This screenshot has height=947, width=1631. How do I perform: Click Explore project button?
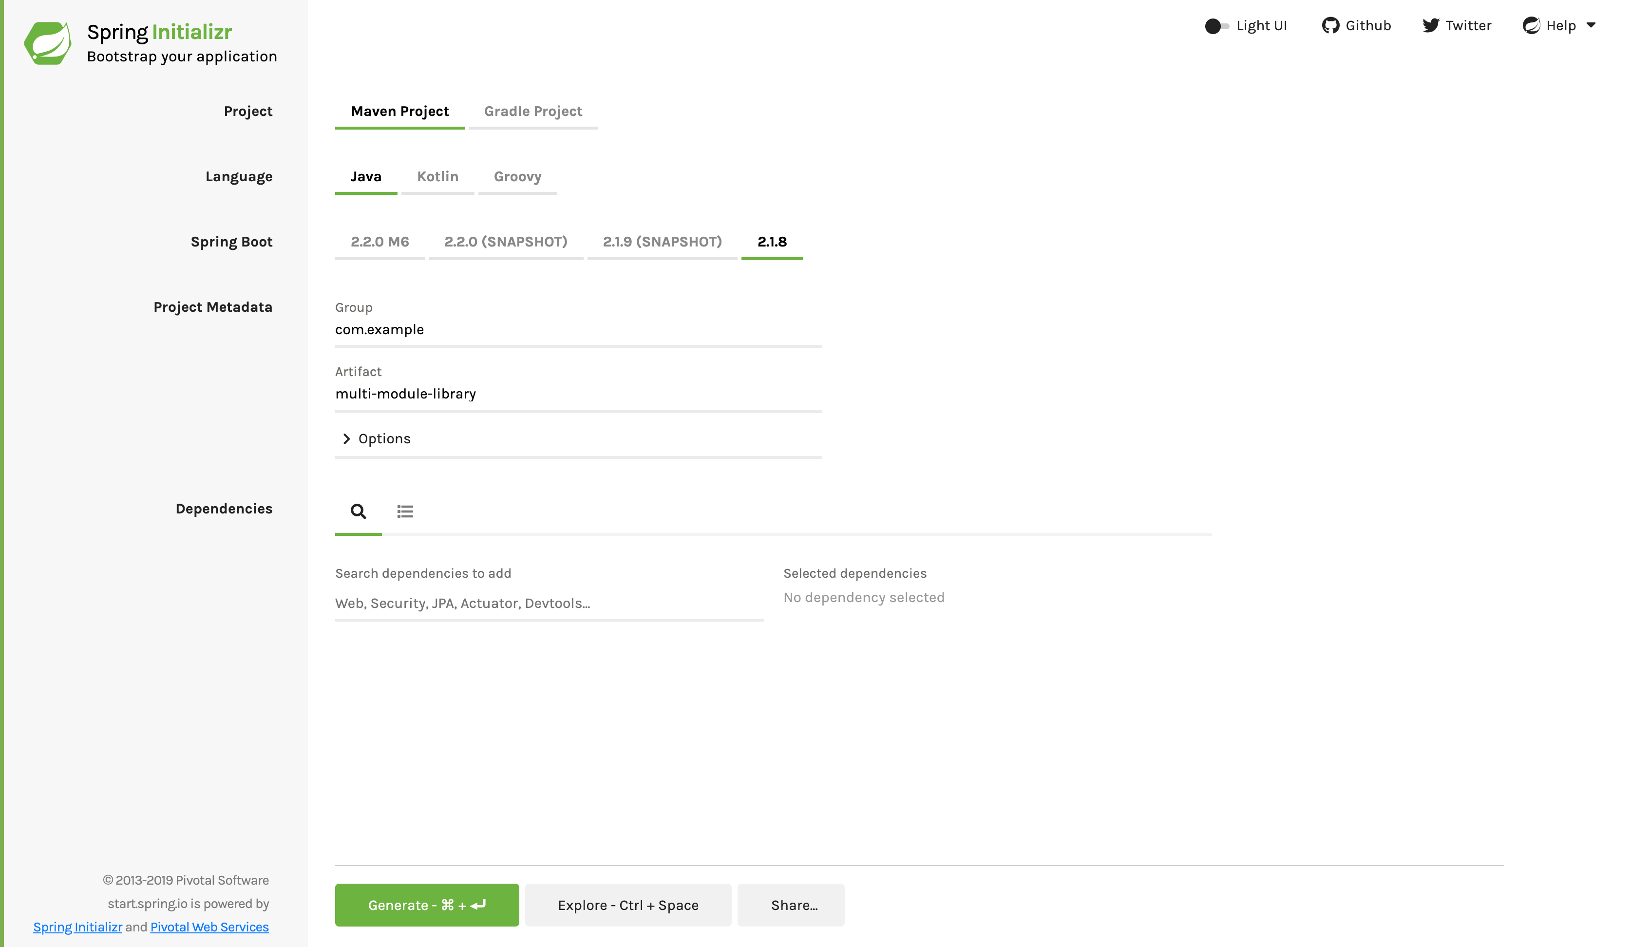[x=628, y=905]
